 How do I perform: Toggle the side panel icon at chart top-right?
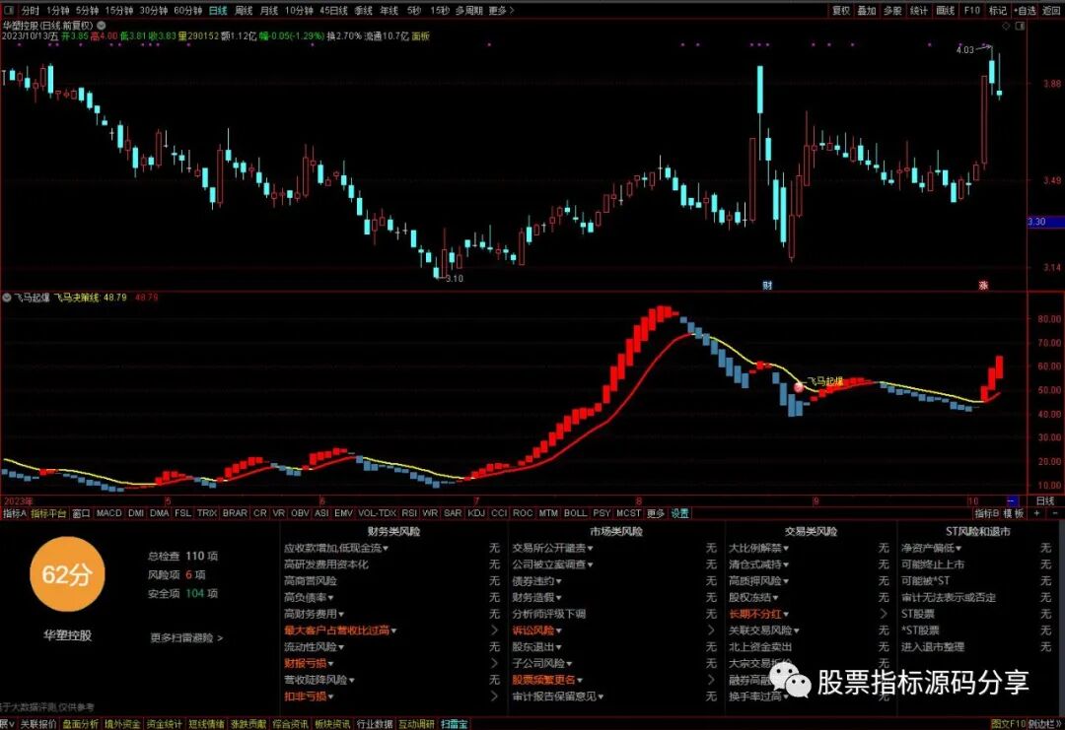[x=1020, y=26]
